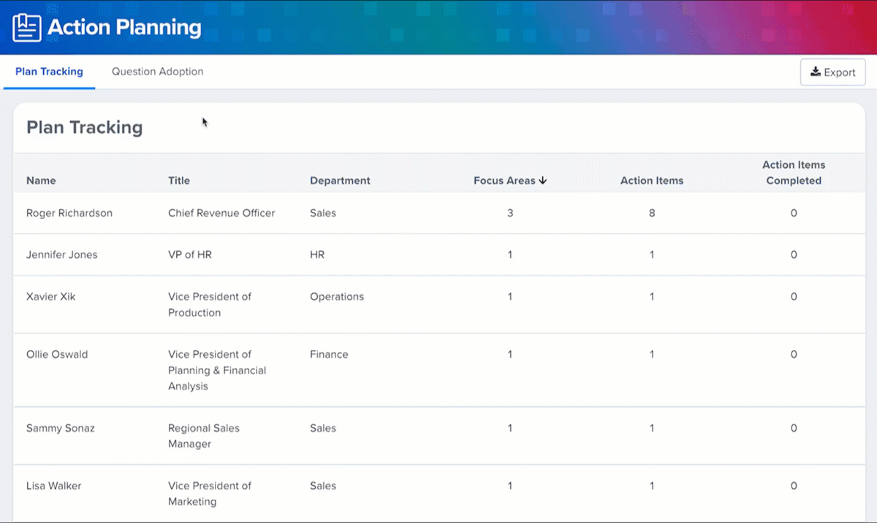
Task: Select the name Sammy Sonaz
Action: tap(61, 428)
